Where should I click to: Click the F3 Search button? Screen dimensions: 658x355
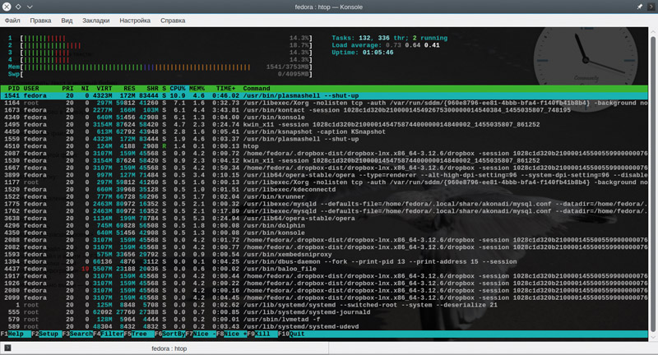[77, 334]
